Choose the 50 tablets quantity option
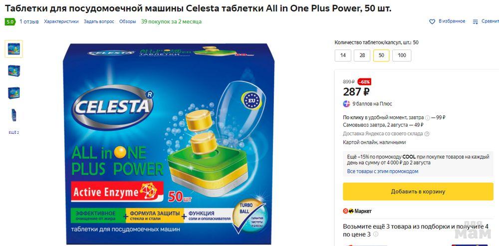499x246 pixels. pos(381,55)
